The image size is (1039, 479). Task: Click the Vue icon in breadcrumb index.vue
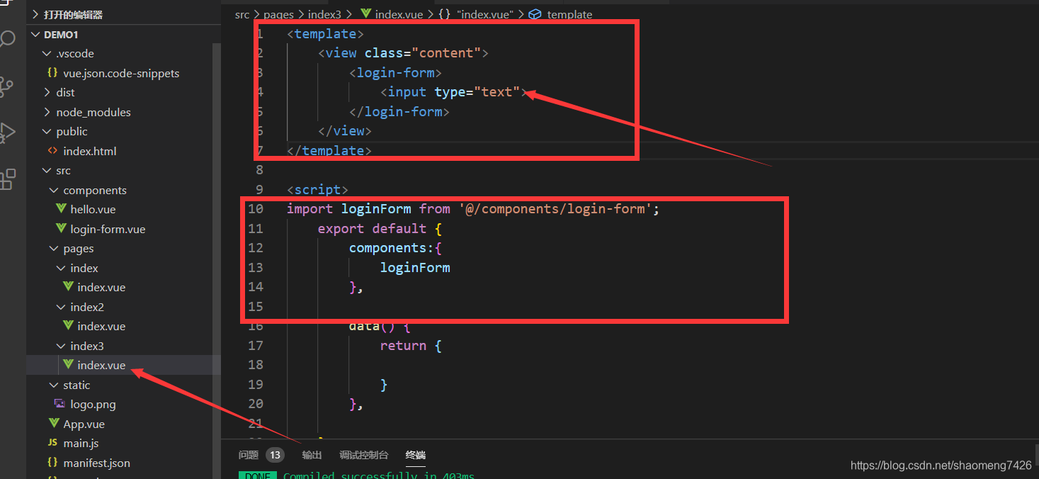[366, 14]
